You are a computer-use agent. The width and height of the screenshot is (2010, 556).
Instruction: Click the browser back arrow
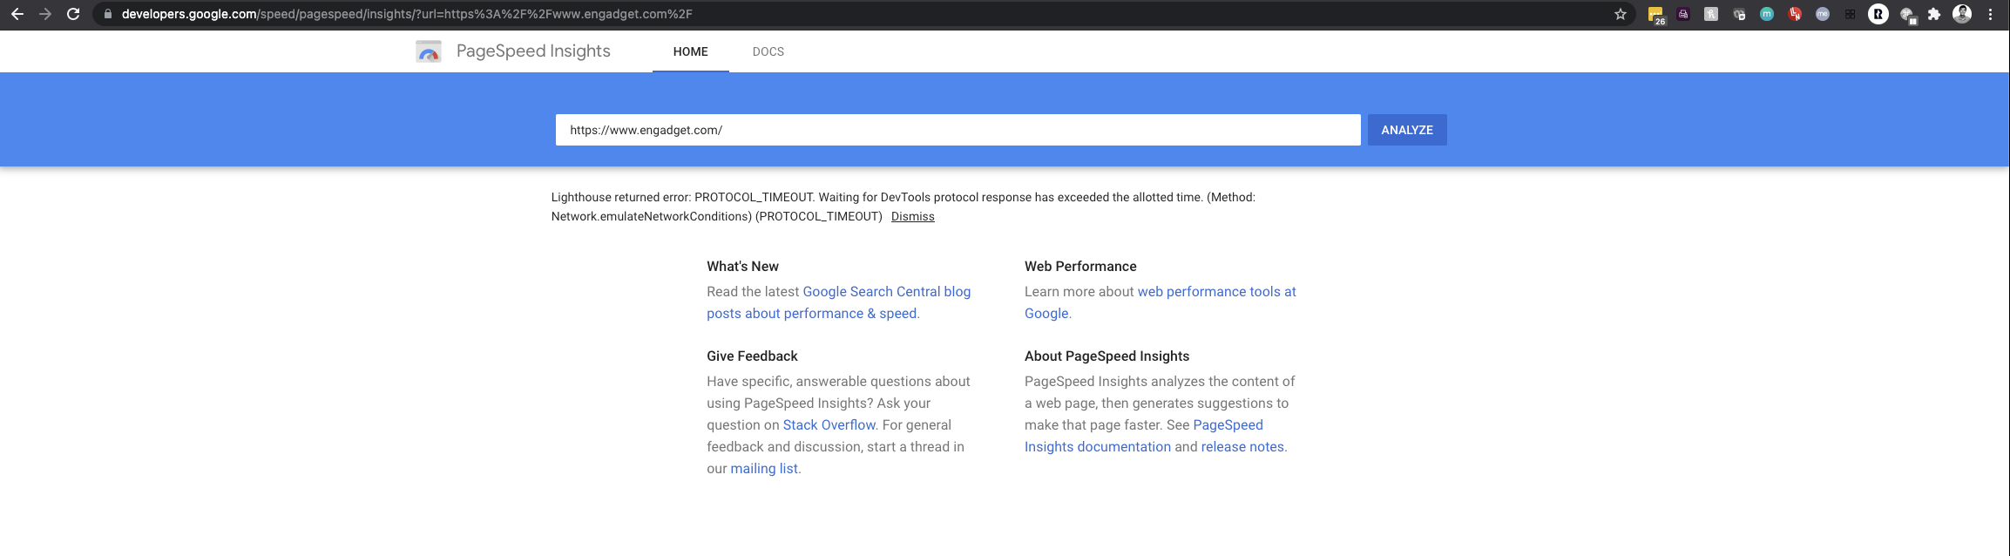point(19,14)
